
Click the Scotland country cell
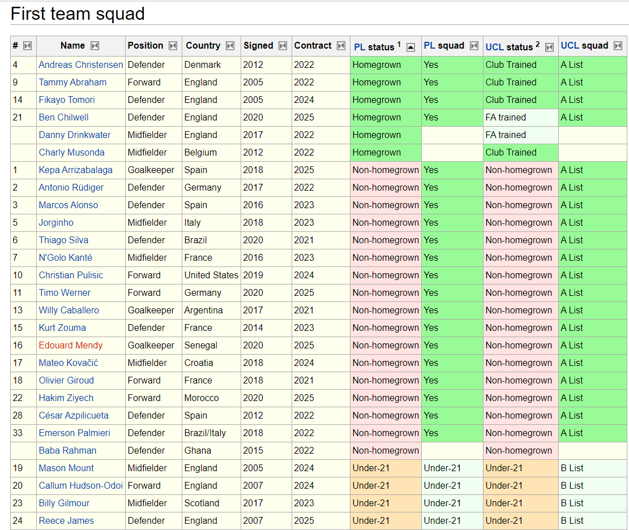click(211, 503)
